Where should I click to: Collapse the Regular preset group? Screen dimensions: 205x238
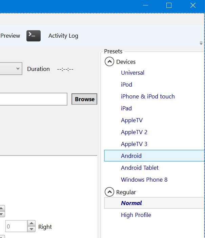click(x=109, y=192)
